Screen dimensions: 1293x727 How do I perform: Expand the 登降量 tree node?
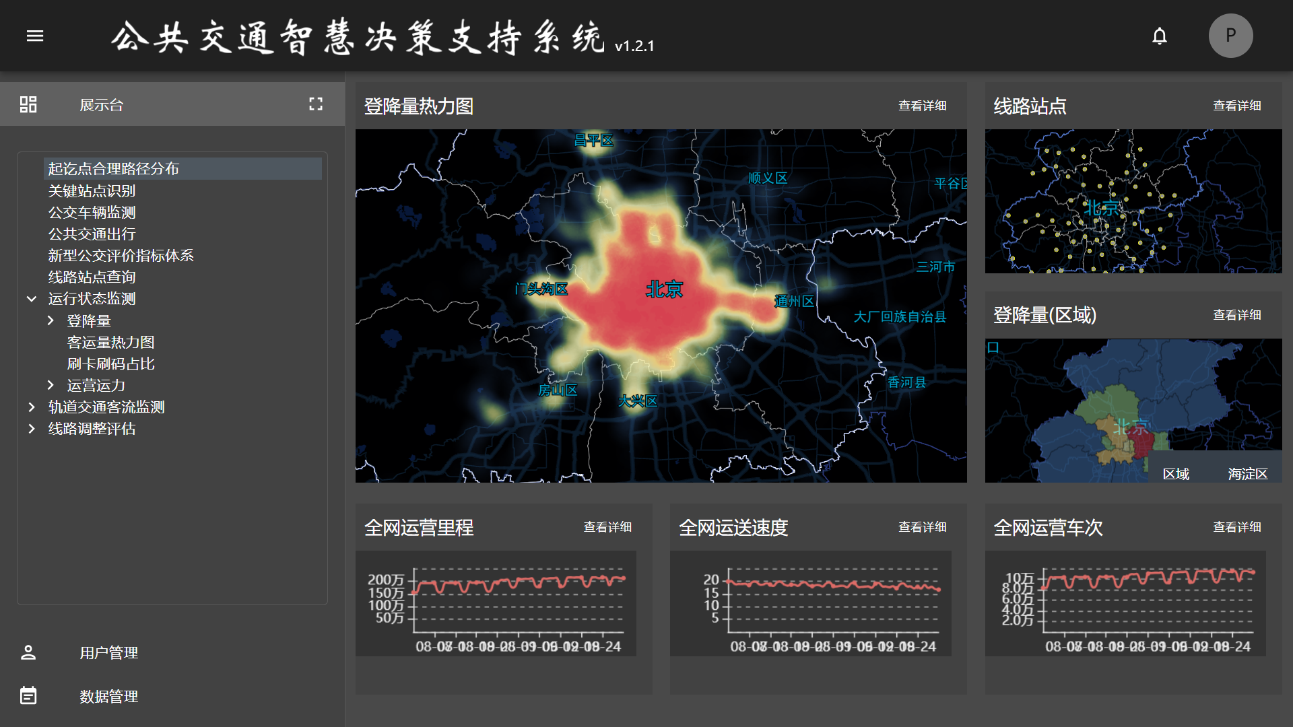click(x=51, y=320)
